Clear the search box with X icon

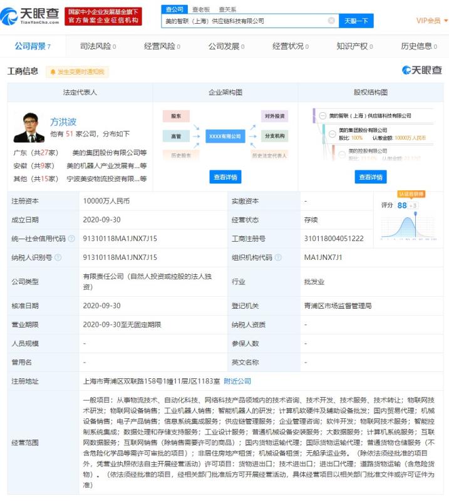coord(331,21)
